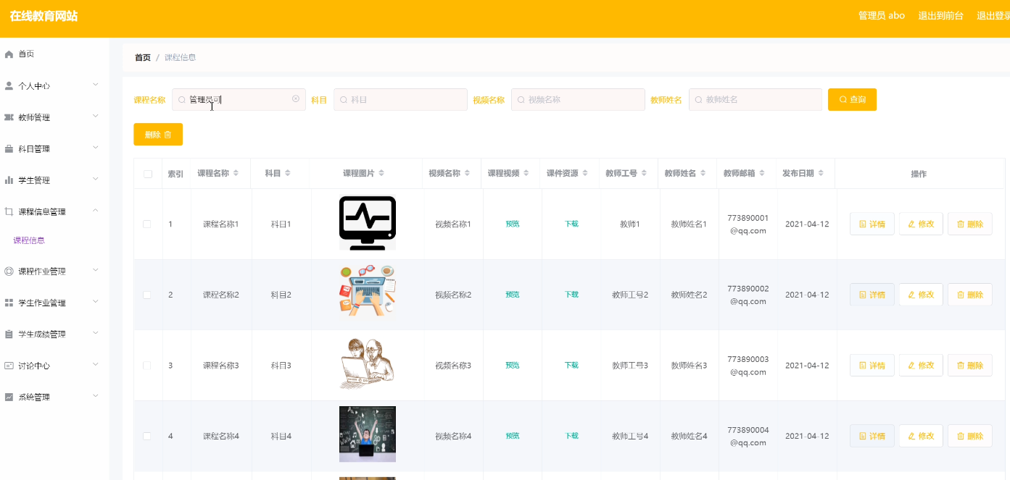The width and height of the screenshot is (1010, 480).
Task: Sort table by 发布日期 column arrows
Action: tap(820, 174)
